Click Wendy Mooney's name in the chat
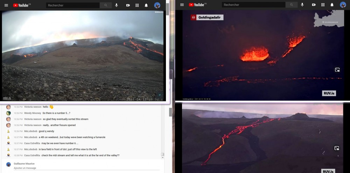Screen dimensions: 350x173 (32, 113)
